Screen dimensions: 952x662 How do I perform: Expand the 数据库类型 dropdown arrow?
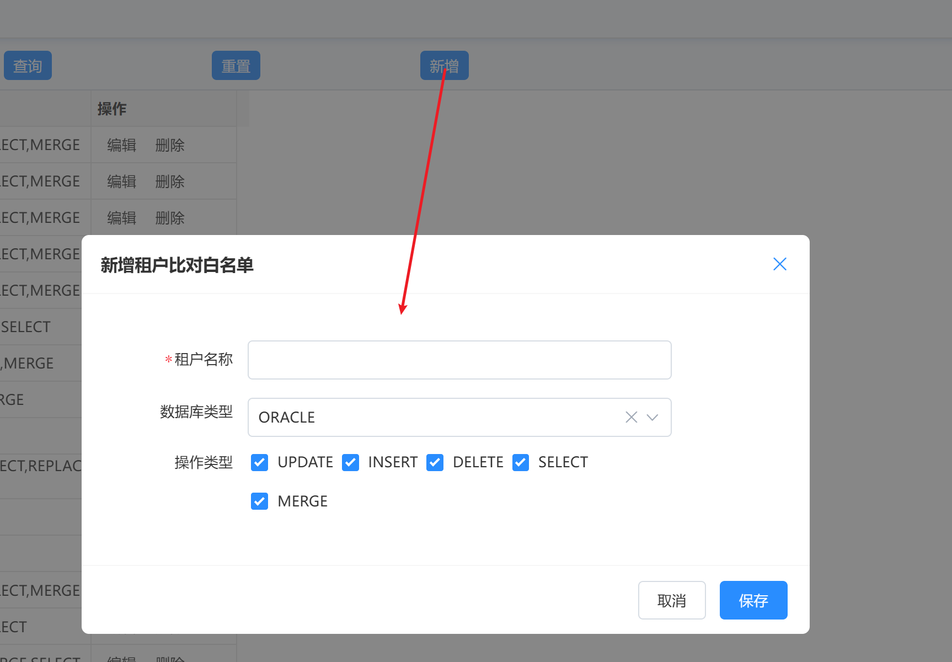(653, 417)
